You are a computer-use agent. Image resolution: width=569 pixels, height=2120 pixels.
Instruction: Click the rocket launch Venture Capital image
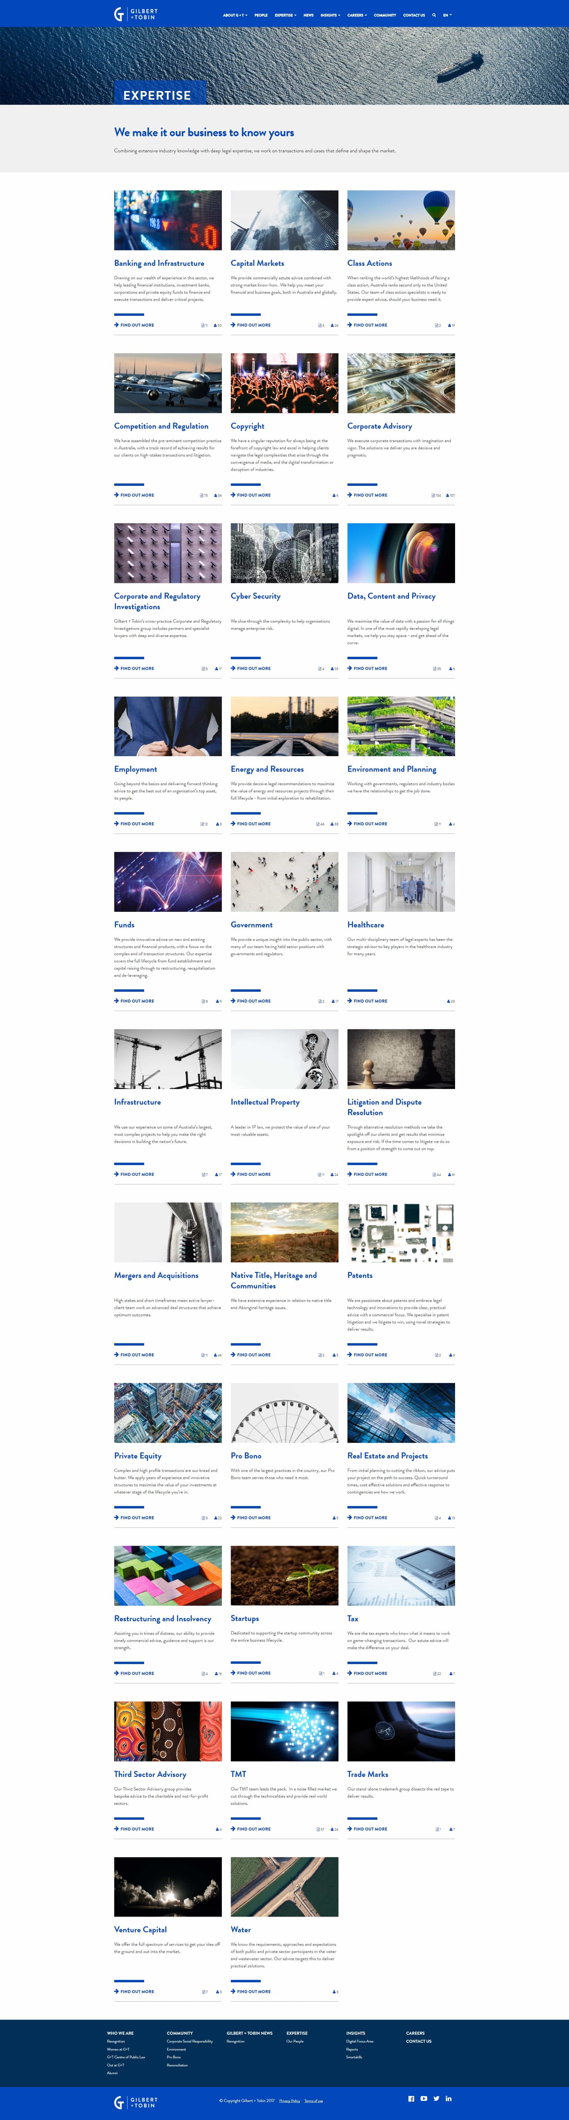[168, 1887]
